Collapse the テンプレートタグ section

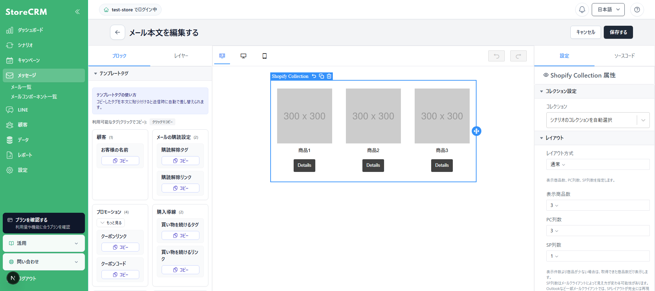point(150,73)
